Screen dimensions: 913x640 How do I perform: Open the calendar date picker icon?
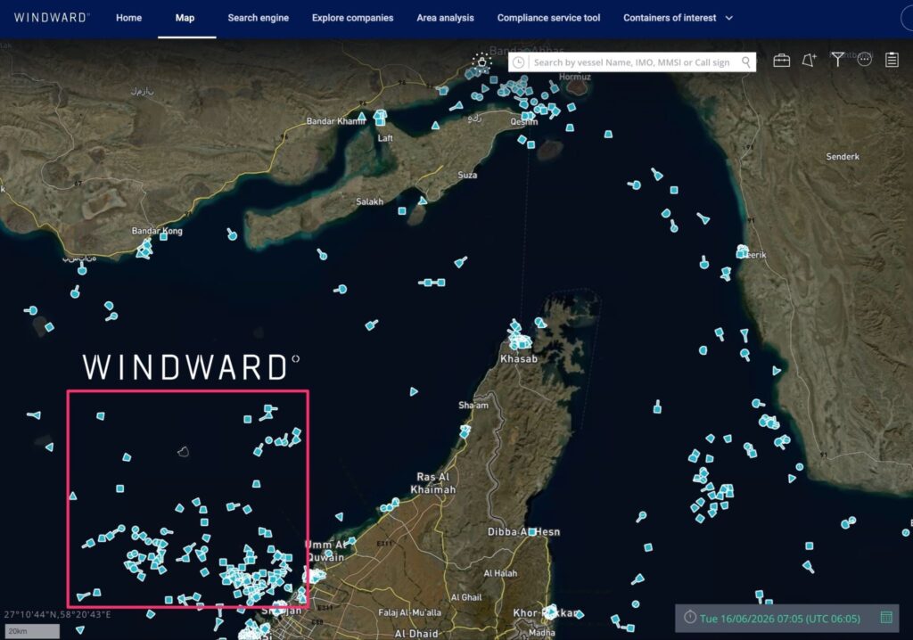click(x=886, y=618)
